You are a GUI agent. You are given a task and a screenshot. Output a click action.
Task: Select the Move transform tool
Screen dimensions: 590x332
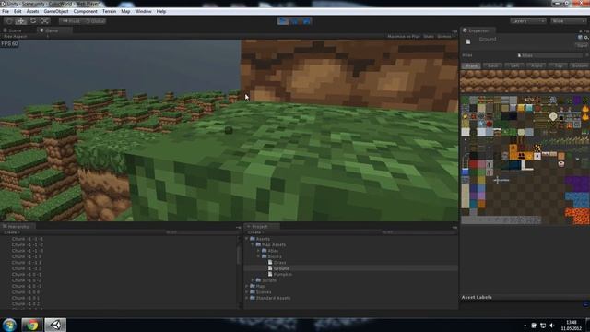point(21,21)
